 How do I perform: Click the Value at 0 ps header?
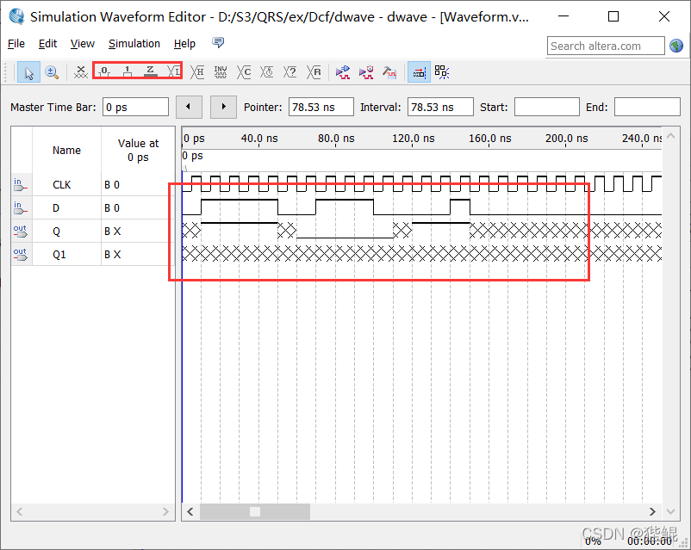point(138,150)
